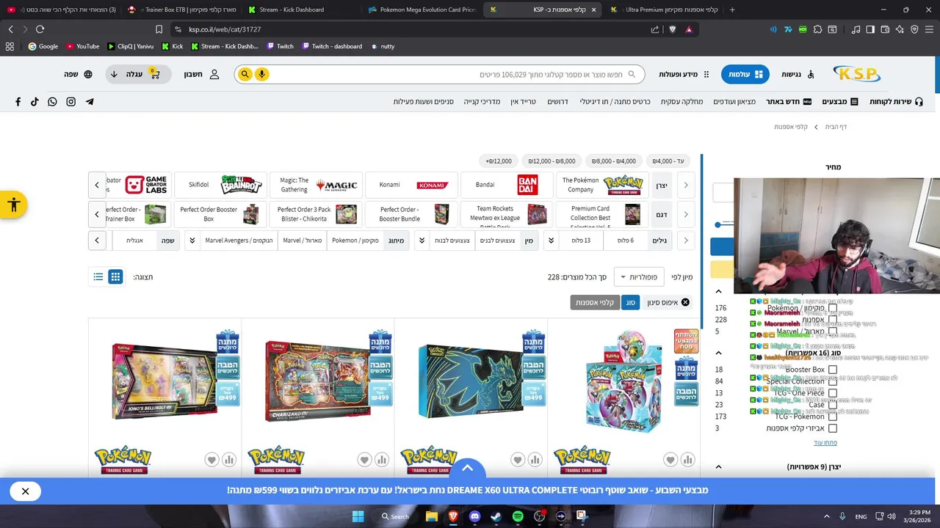This screenshot has width=940, height=528.
Task: Switch to grid view display
Action: (x=115, y=276)
